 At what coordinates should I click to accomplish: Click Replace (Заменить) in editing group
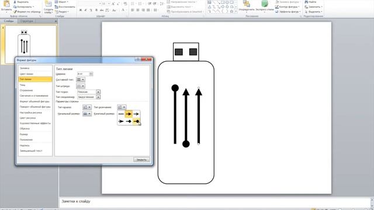(314, 6)
